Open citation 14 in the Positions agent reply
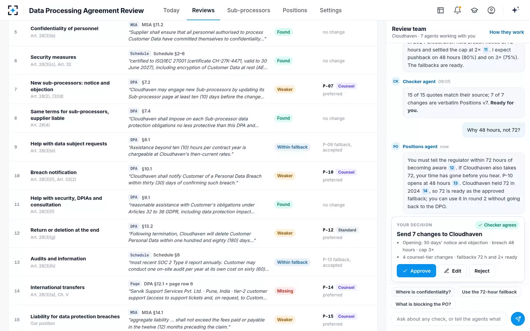This screenshot has width=530, height=331. (x=425, y=191)
